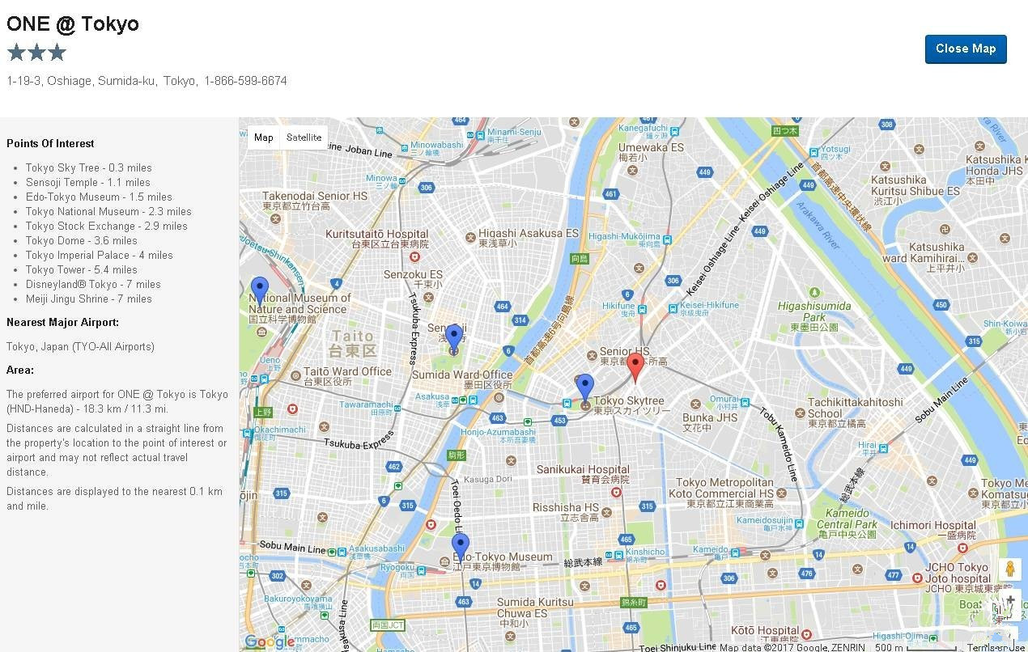Select the 'Nearest Major Airport:' heading
The width and height of the screenshot is (1028, 652).
[62, 322]
